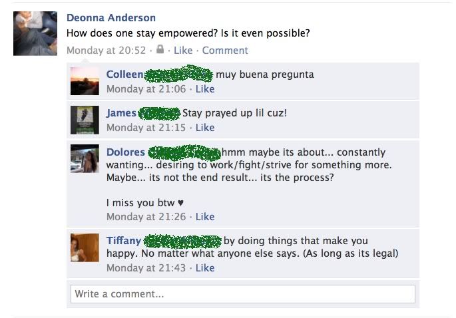Click the privacy lock icon on the post

point(160,49)
